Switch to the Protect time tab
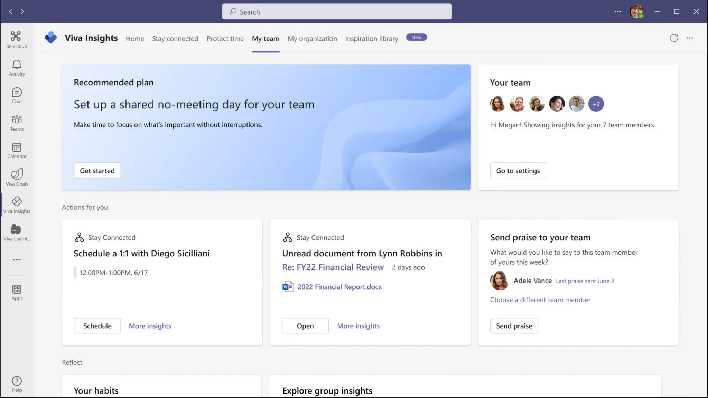 225,39
